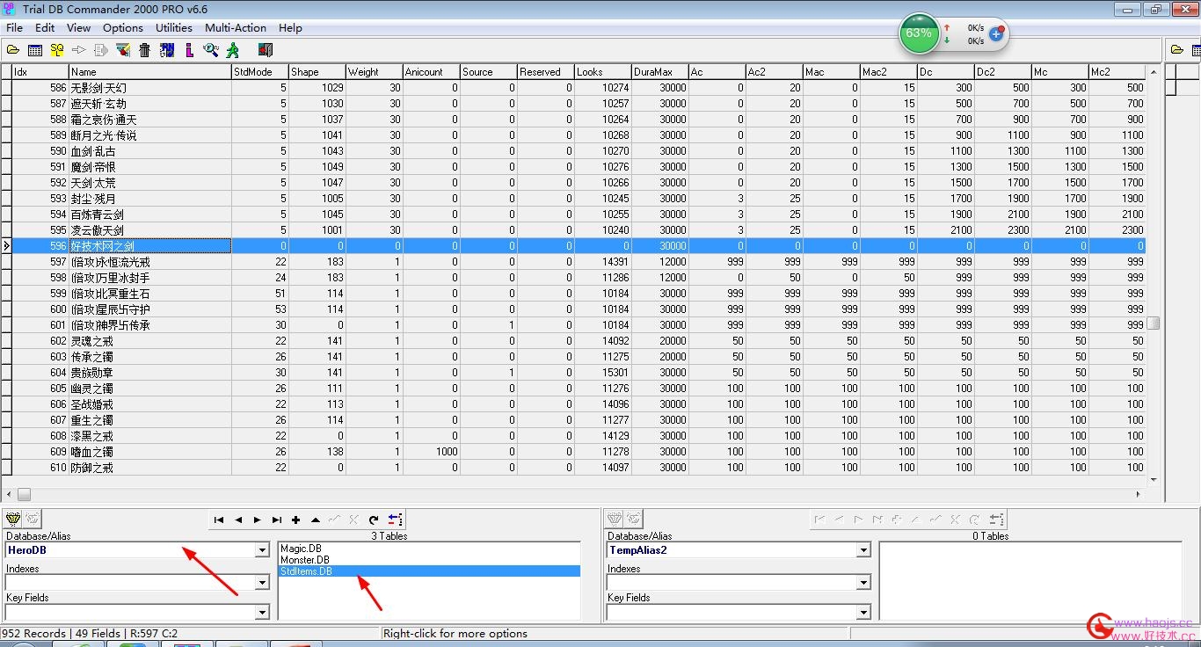This screenshot has height=647, width=1201.
Task: Click the Shape column header
Action: point(317,72)
